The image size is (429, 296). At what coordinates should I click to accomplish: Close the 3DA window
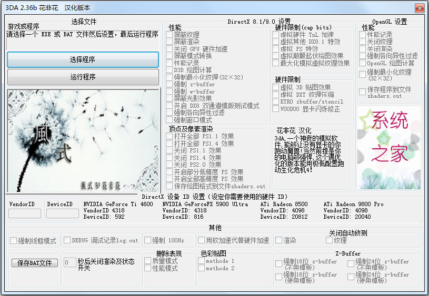point(418,8)
